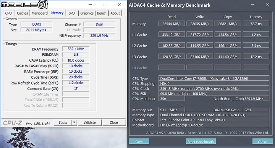Click the Close button in CPU-Z
Viewport: 275px width, 148px height.
[114, 122]
